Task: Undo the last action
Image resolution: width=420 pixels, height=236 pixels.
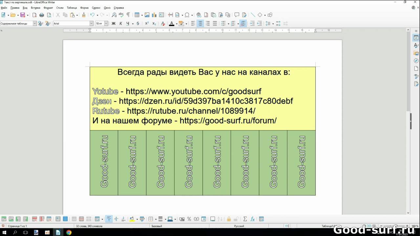Action: 92,15
